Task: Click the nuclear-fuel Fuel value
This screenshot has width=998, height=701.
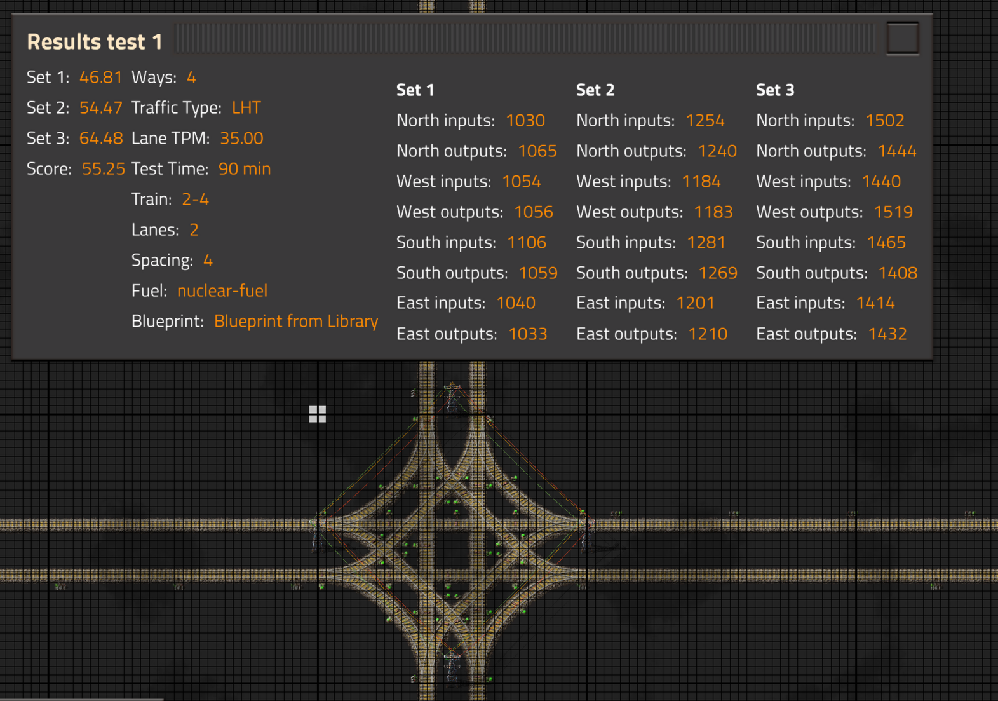Action: (222, 290)
